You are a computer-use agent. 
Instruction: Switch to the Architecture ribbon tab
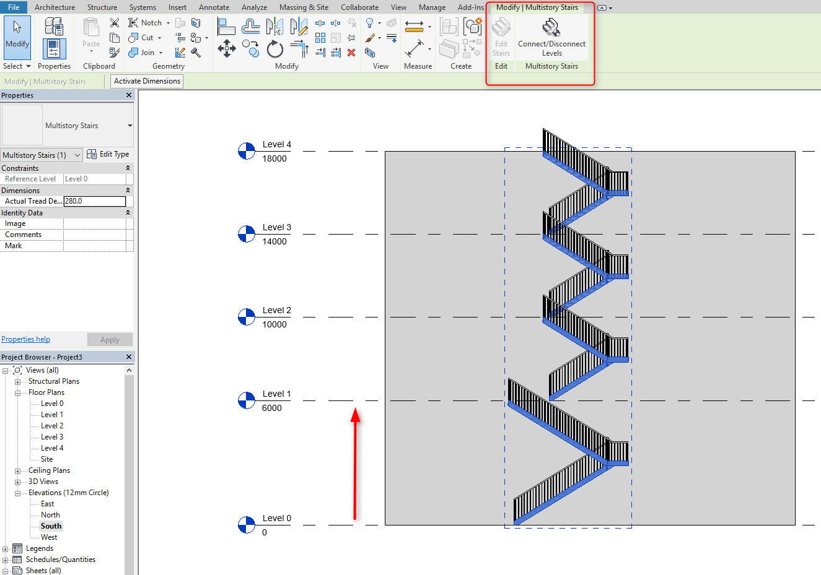point(55,7)
